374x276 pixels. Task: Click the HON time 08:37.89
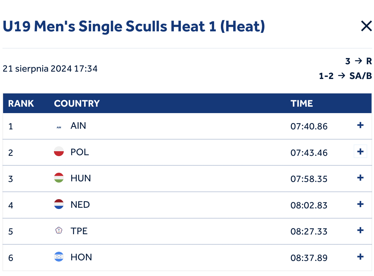309,258
